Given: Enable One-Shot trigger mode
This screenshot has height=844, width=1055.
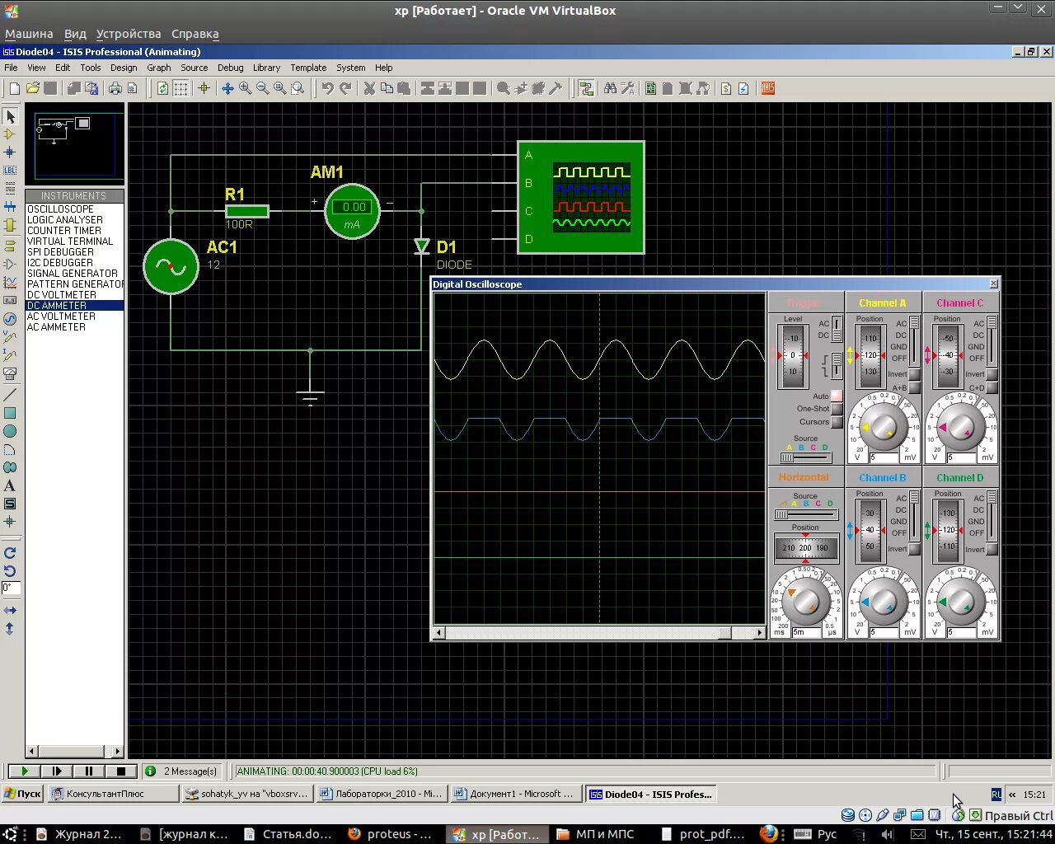Looking at the screenshot, I should pyautogui.click(x=837, y=409).
